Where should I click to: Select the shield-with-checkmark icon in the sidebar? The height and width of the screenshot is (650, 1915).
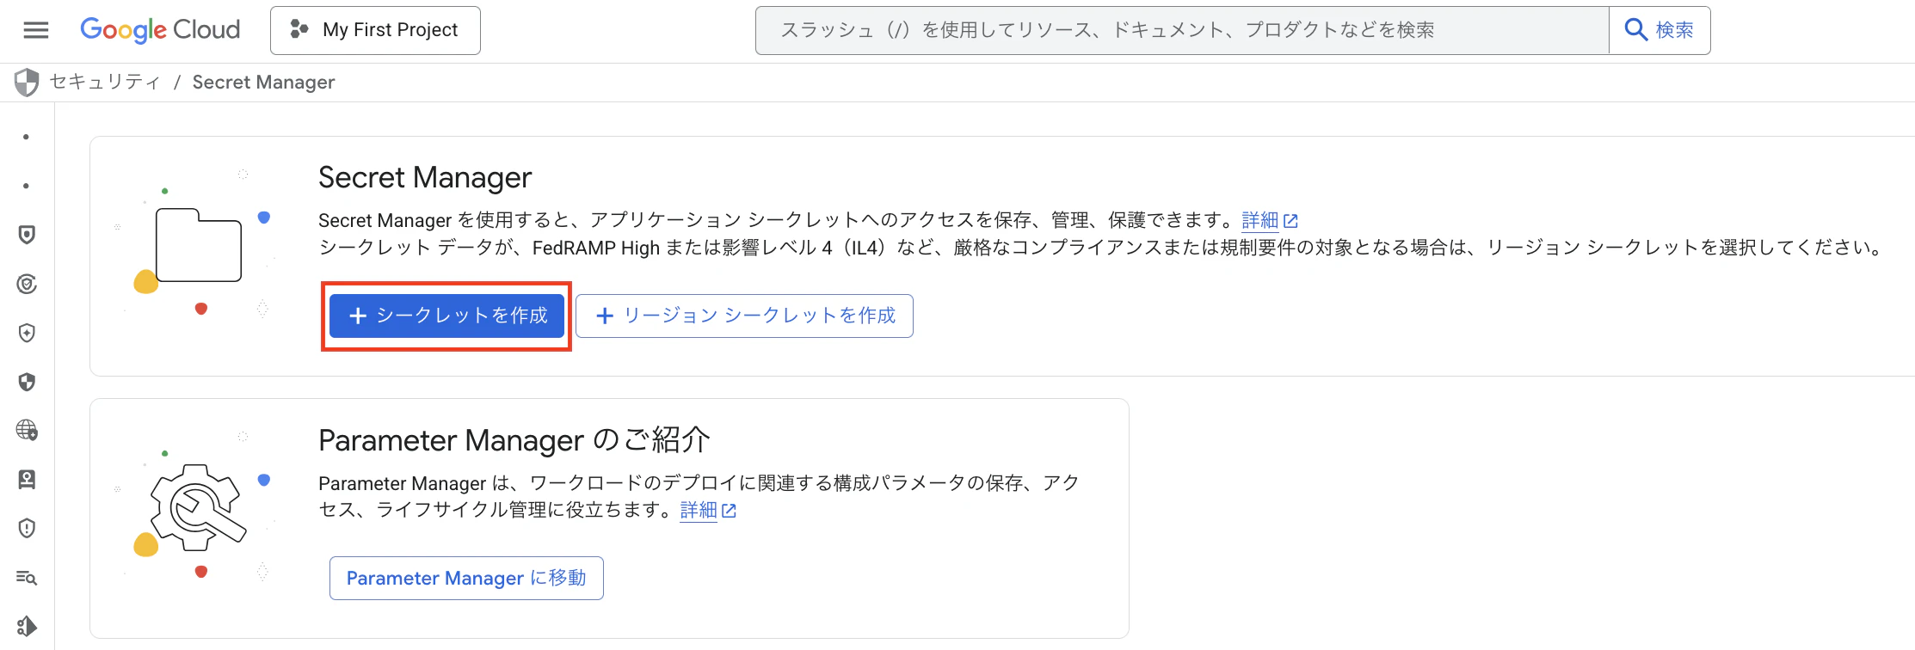coord(26,284)
